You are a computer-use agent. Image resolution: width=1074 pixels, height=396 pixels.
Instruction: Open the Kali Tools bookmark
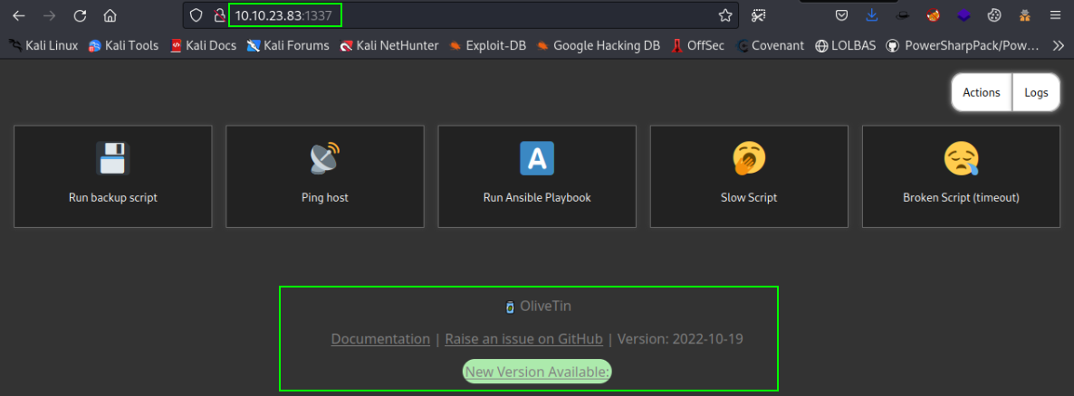[124, 46]
